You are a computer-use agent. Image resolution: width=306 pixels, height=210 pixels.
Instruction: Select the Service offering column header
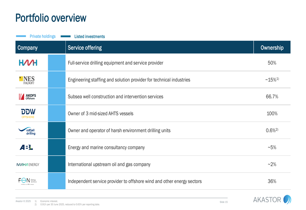coord(85,48)
